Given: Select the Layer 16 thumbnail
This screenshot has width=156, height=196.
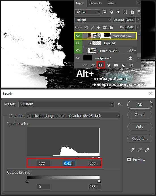Looking at the screenshot, I should click(x=97, y=43).
